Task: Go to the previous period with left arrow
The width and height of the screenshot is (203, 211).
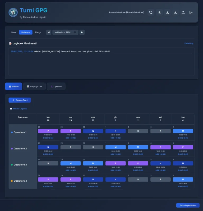Action: coord(49,32)
